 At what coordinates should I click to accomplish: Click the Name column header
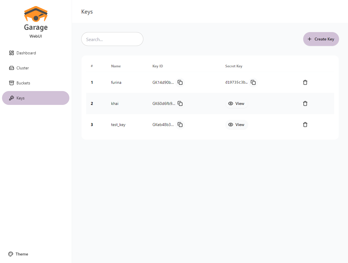click(x=116, y=66)
